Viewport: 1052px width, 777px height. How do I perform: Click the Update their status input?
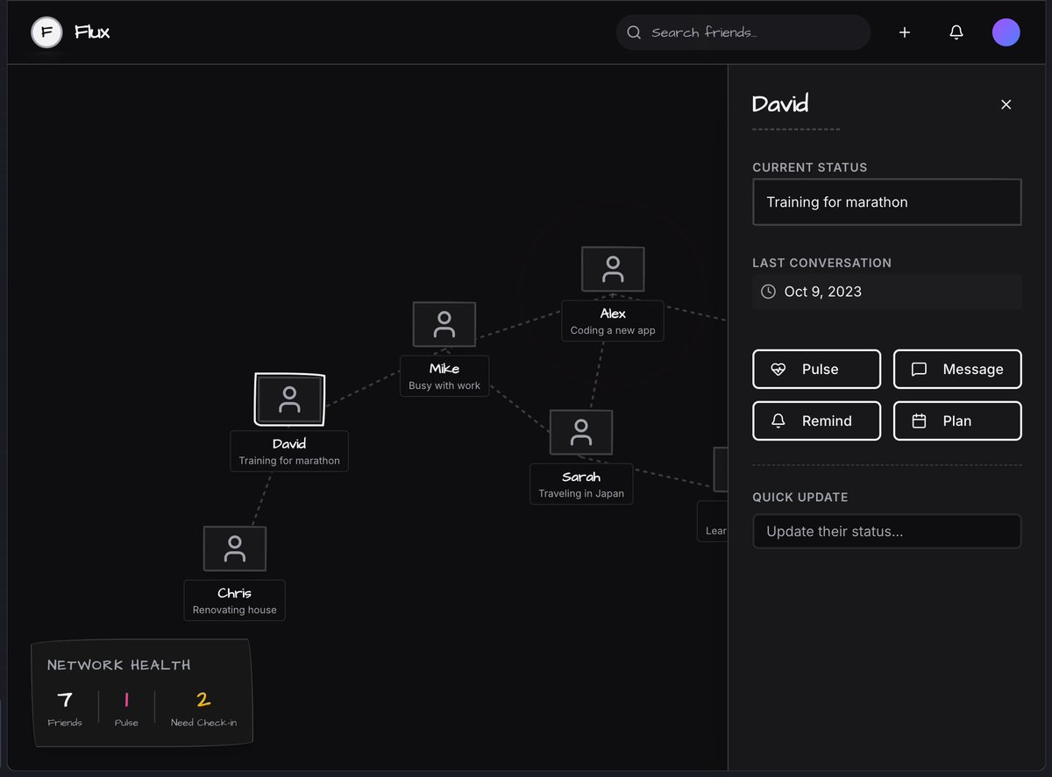pyautogui.click(x=887, y=532)
